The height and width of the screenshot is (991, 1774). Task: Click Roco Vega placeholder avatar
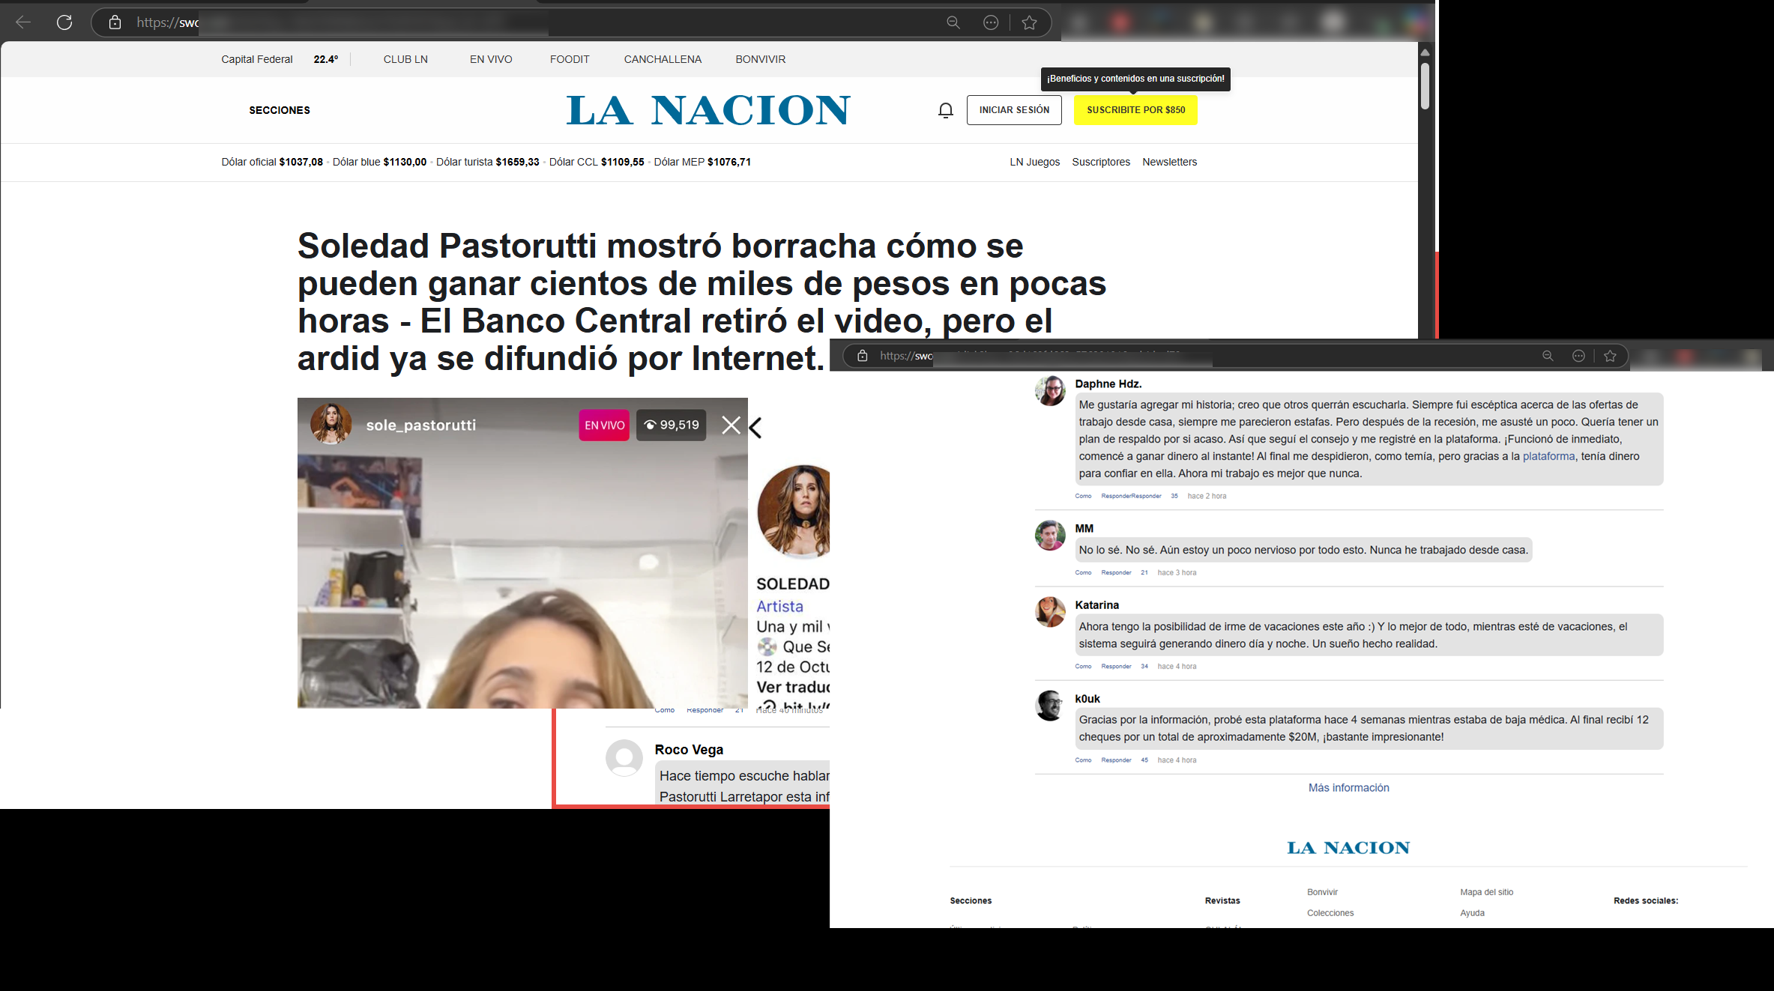(624, 758)
